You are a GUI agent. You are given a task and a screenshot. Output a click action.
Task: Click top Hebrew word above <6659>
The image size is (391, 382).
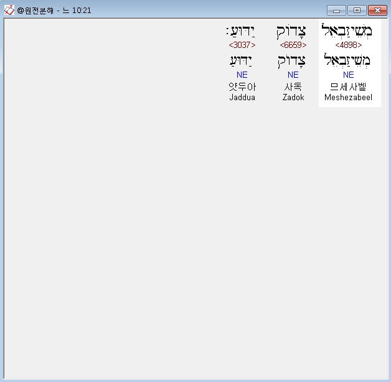(x=291, y=32)
